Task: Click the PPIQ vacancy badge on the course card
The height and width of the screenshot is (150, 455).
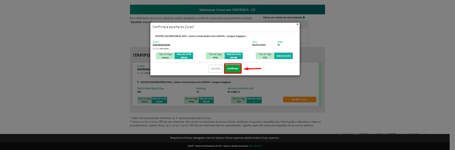Action: click(191, 100)
